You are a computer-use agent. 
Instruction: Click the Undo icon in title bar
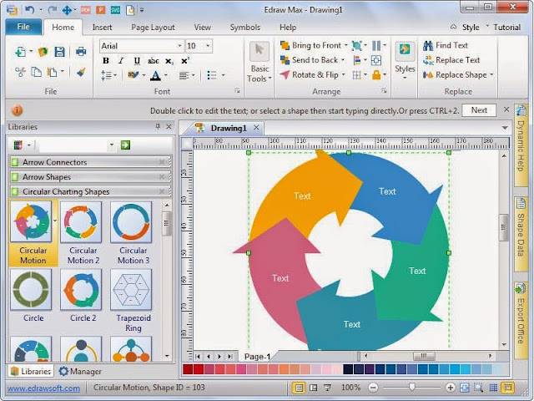click(30, 10)
